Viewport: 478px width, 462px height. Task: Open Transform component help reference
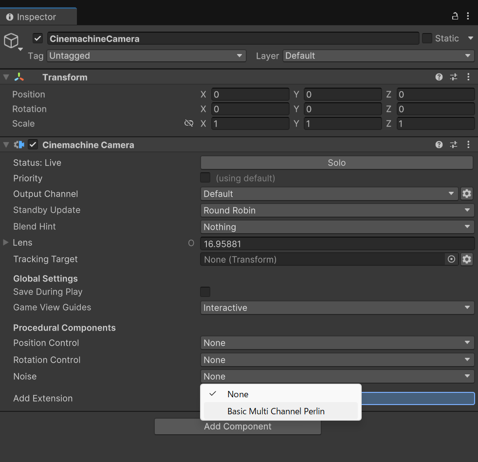click(439, 77)
